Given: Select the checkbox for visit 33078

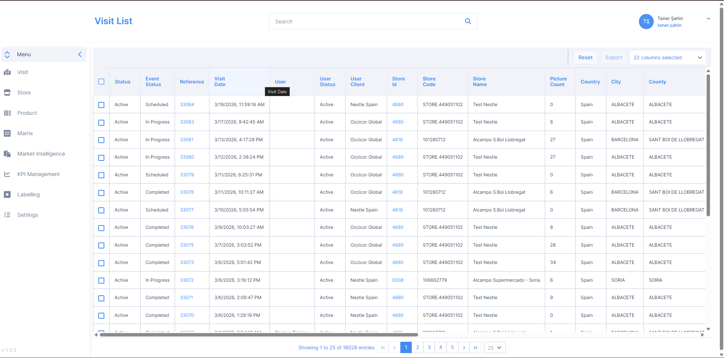Looking at the screenshot, I should 101,193.
